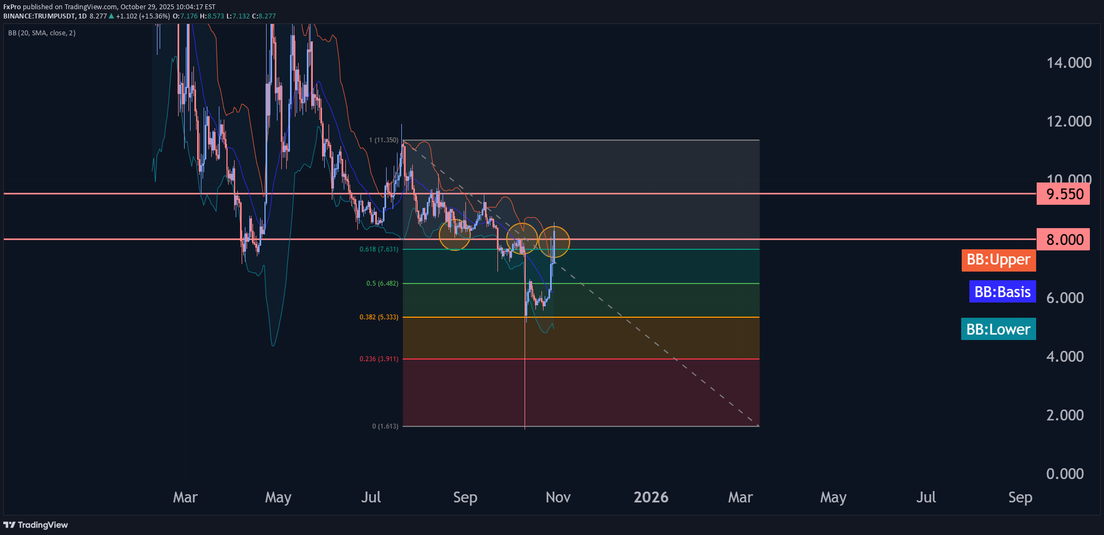This screenshot has height=535, width=1104.
Task: Click the 2026 label on time axis
Action: tap(651, 498)
